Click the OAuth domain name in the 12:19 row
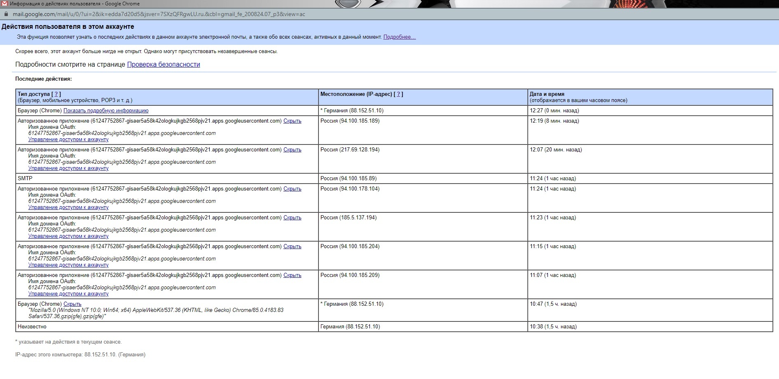This screenshot has height=379, width=779. point(122,133)
